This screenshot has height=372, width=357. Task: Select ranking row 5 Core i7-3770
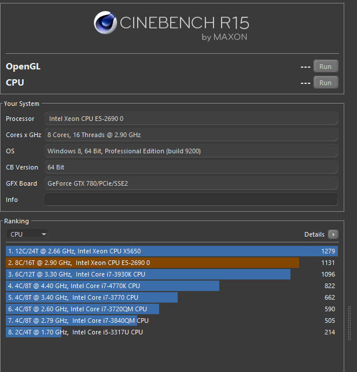tap(172, 297)
